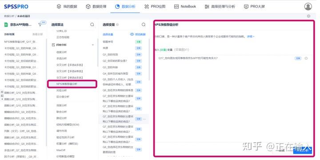320x160 pixels.
Task: Open the 数据处理 tab
Action: click(x=96, y=7)
